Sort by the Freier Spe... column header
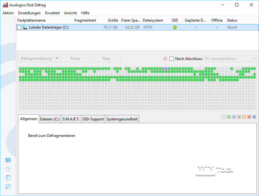Viewport: 259px width, 196px height. pos(130,20)
